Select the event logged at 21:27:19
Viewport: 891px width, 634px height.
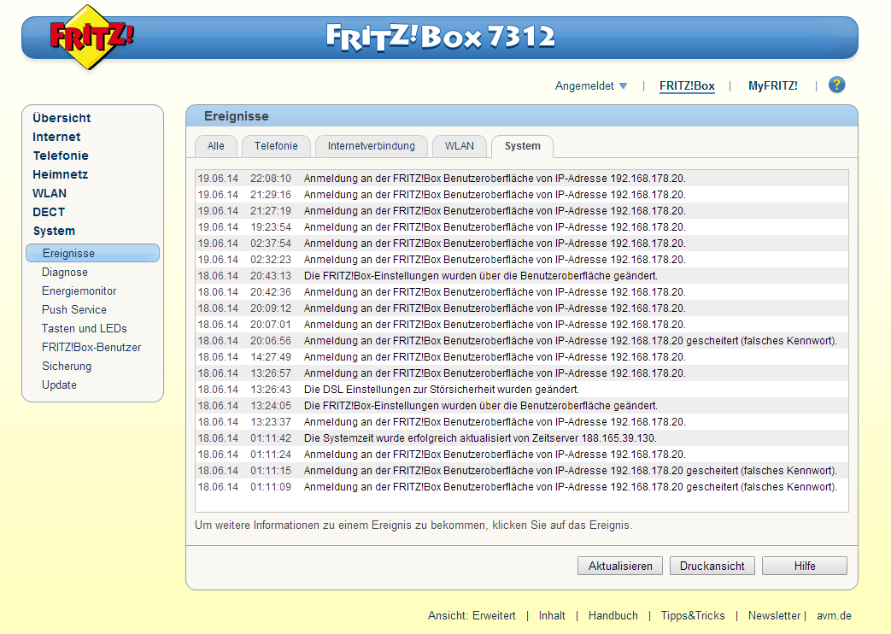(x=522, y=210)
